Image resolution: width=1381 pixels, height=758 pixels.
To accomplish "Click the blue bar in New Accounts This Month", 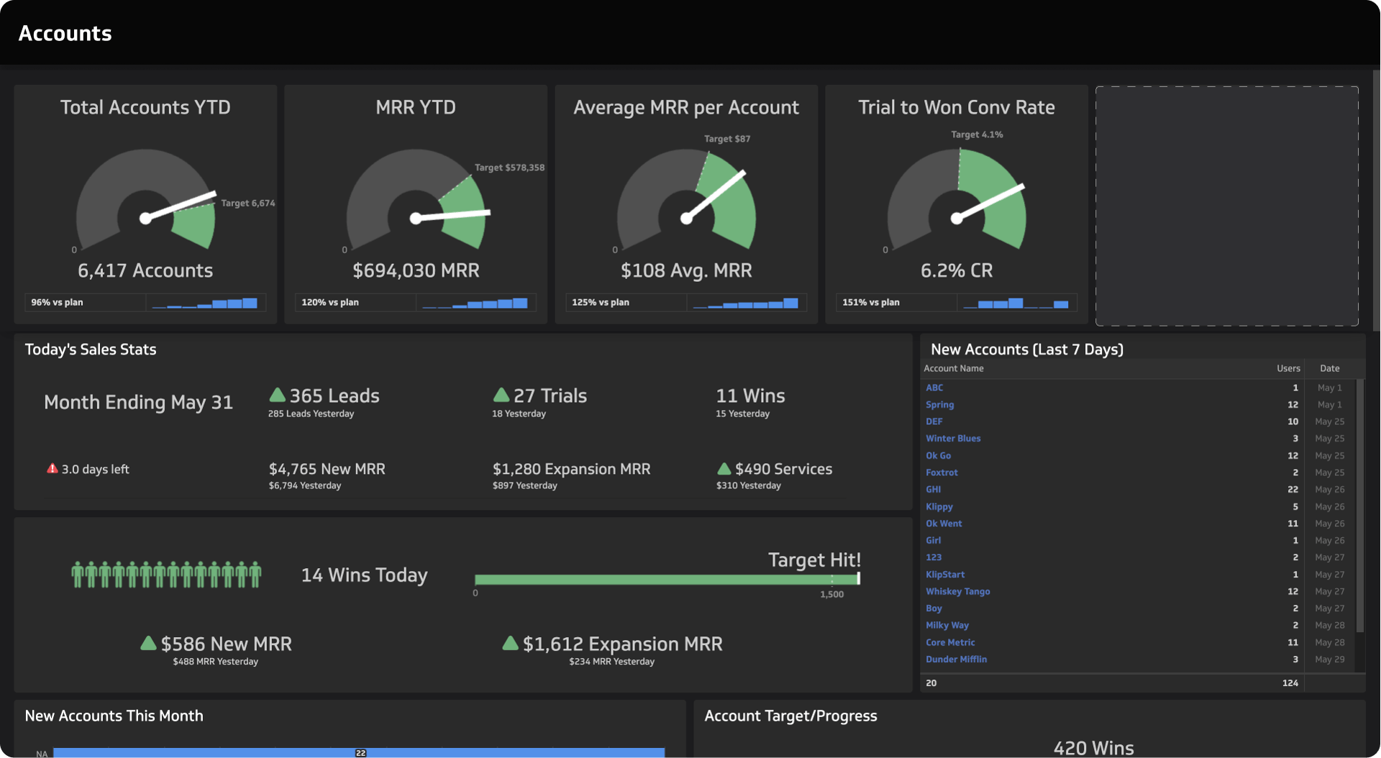I will [x=360, y=753].
